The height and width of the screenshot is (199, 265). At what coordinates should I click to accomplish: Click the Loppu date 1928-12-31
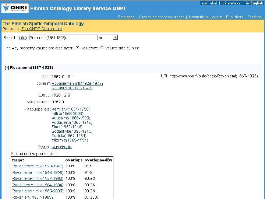(61, 95)
